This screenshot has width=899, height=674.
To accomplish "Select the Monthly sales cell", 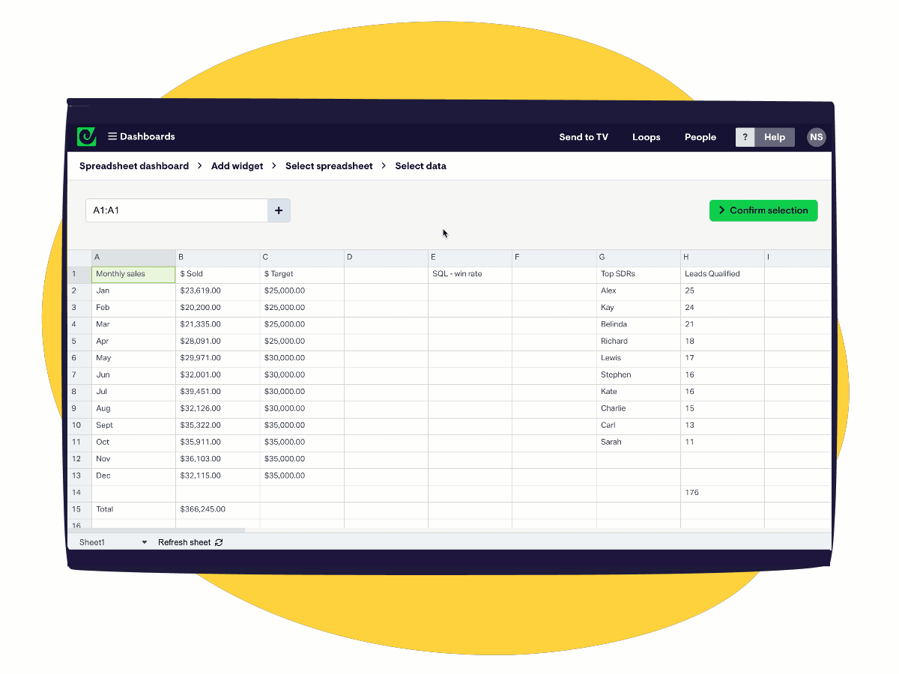I will point(133,274).
